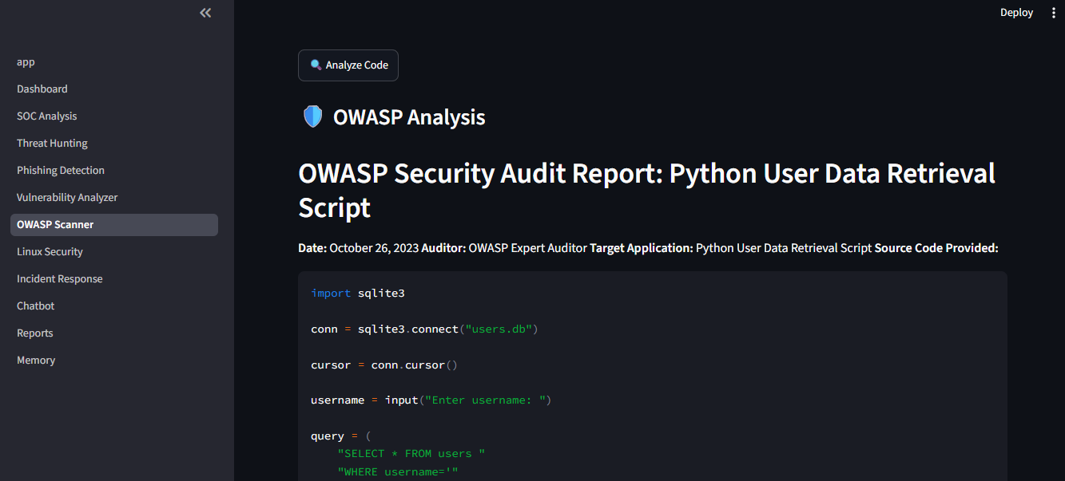Navigate to Reports page
The width and height of the screenshot is (1065, 481).
pos(114,333)
